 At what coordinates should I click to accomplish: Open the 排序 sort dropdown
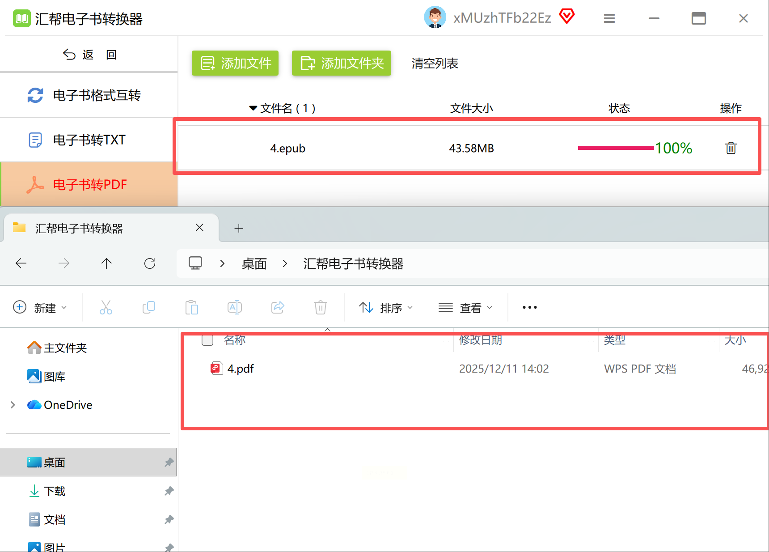point(386,308)
